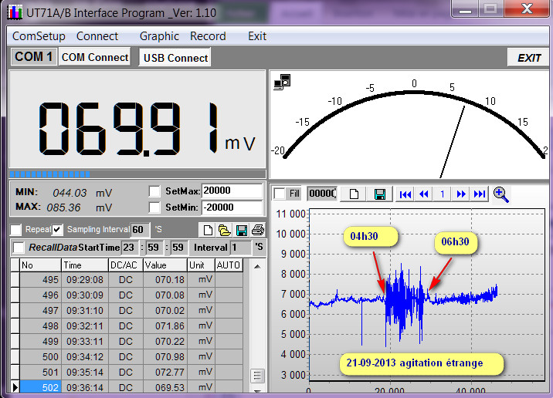
Task: Click the StartTime minutes field
Action: pos(154,248)
